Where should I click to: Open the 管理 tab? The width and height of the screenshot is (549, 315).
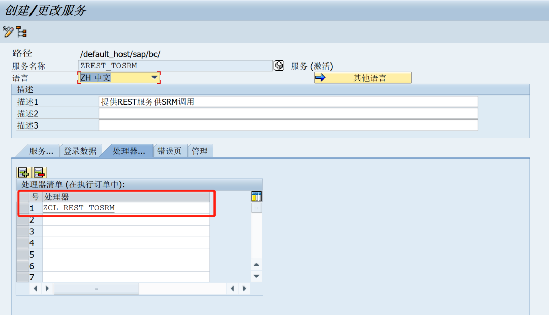[200, 151]
